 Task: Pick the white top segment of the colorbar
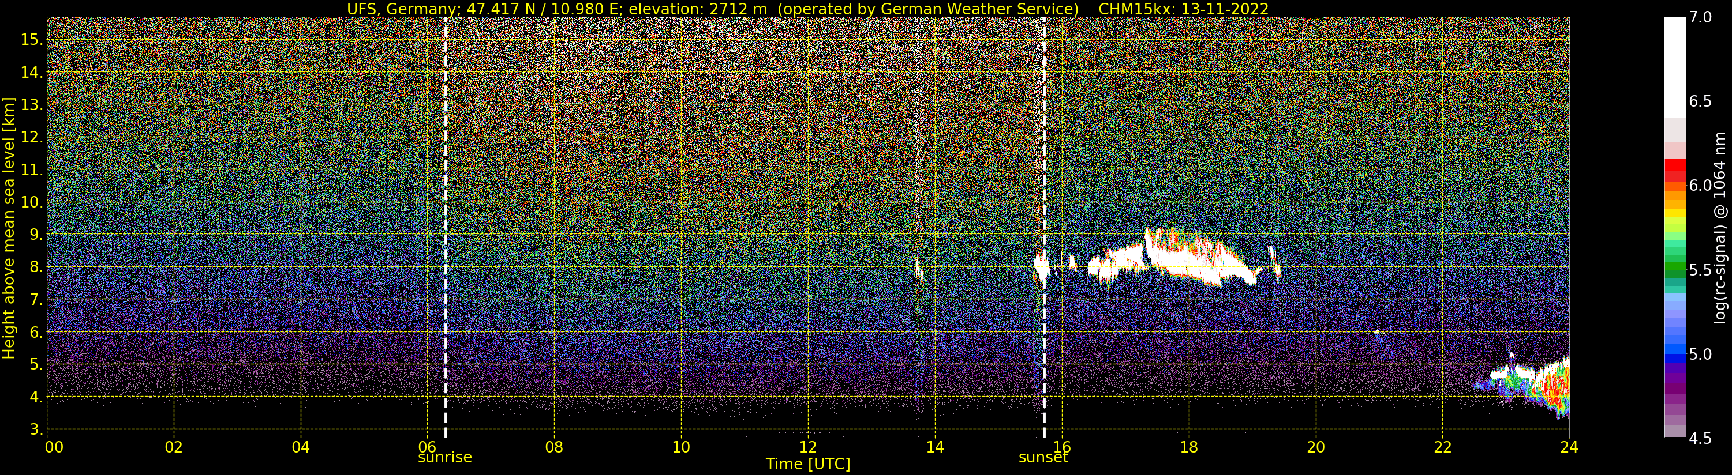[x=1675, y=67]
